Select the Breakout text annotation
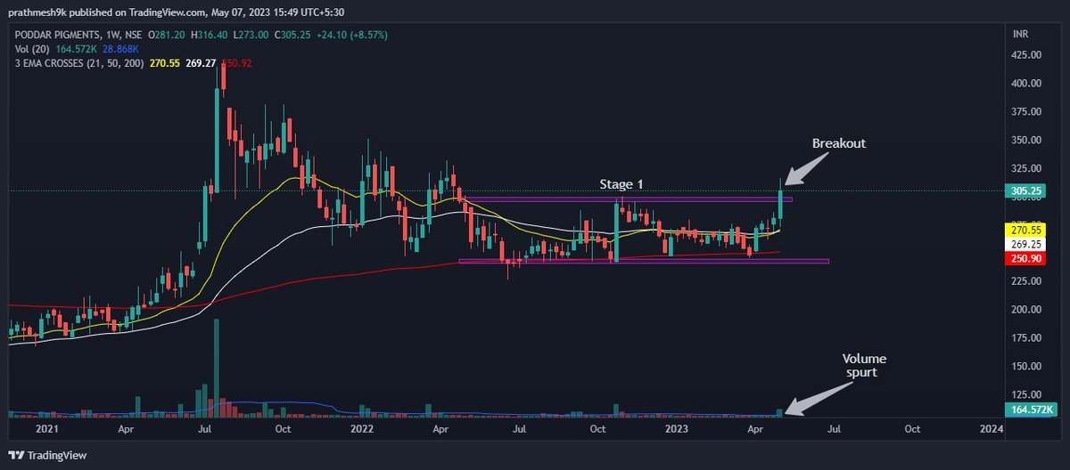The width and height of the screenshot is (1070, 470). click(838, 143)
